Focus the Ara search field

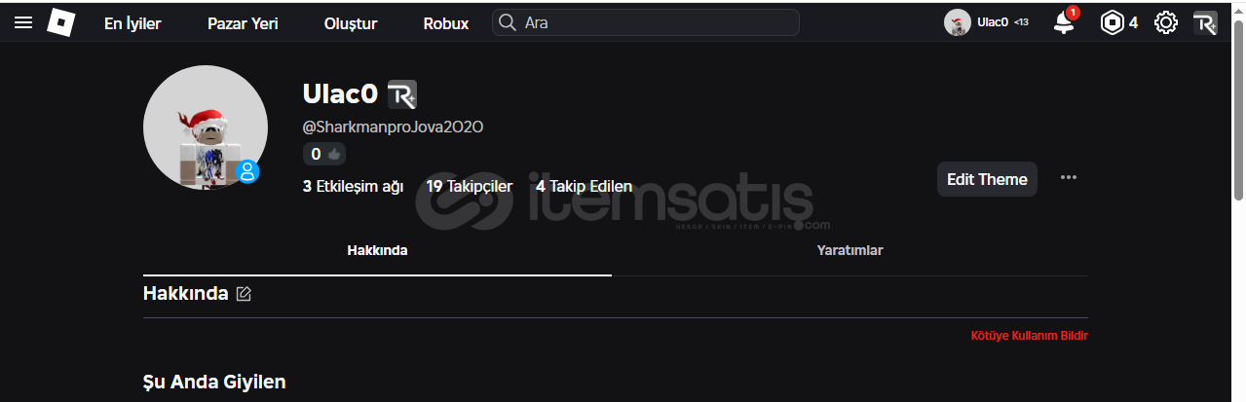[646, 22]
